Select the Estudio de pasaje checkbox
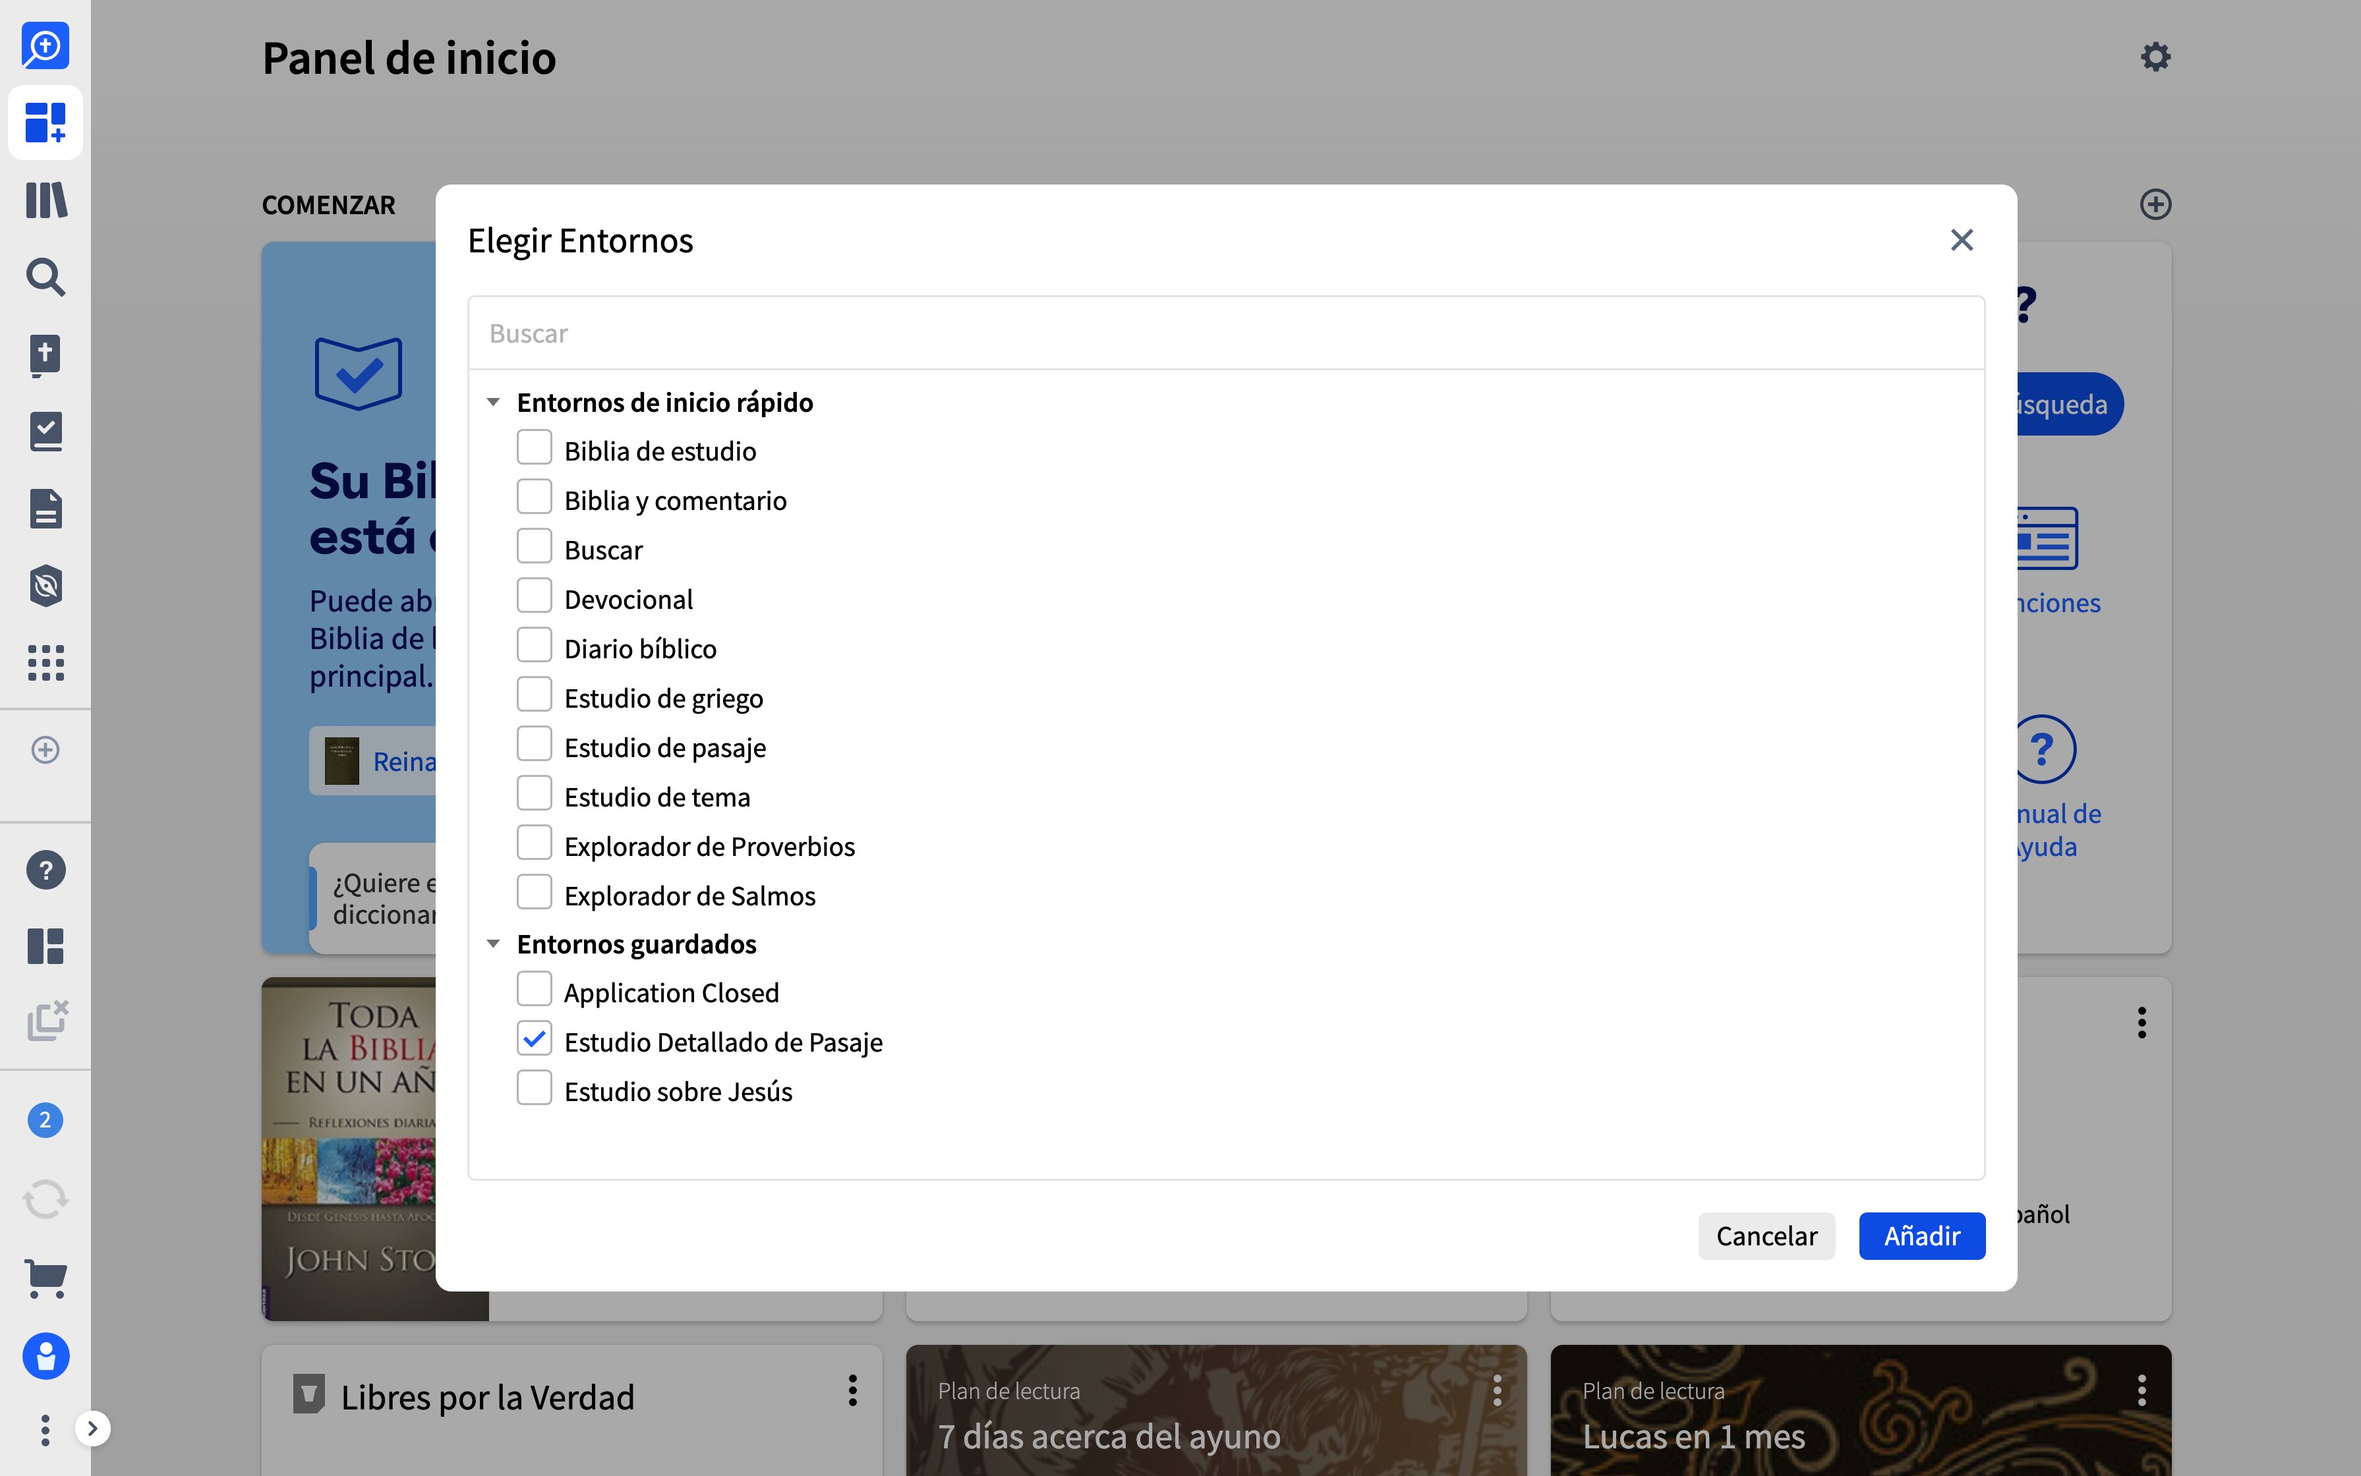Screen dimensions: 2361x1476 (534, 744)
